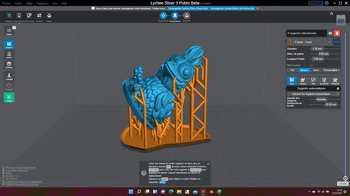
Task: Open the Personnalisé preset dropdown
Action: 331,70
